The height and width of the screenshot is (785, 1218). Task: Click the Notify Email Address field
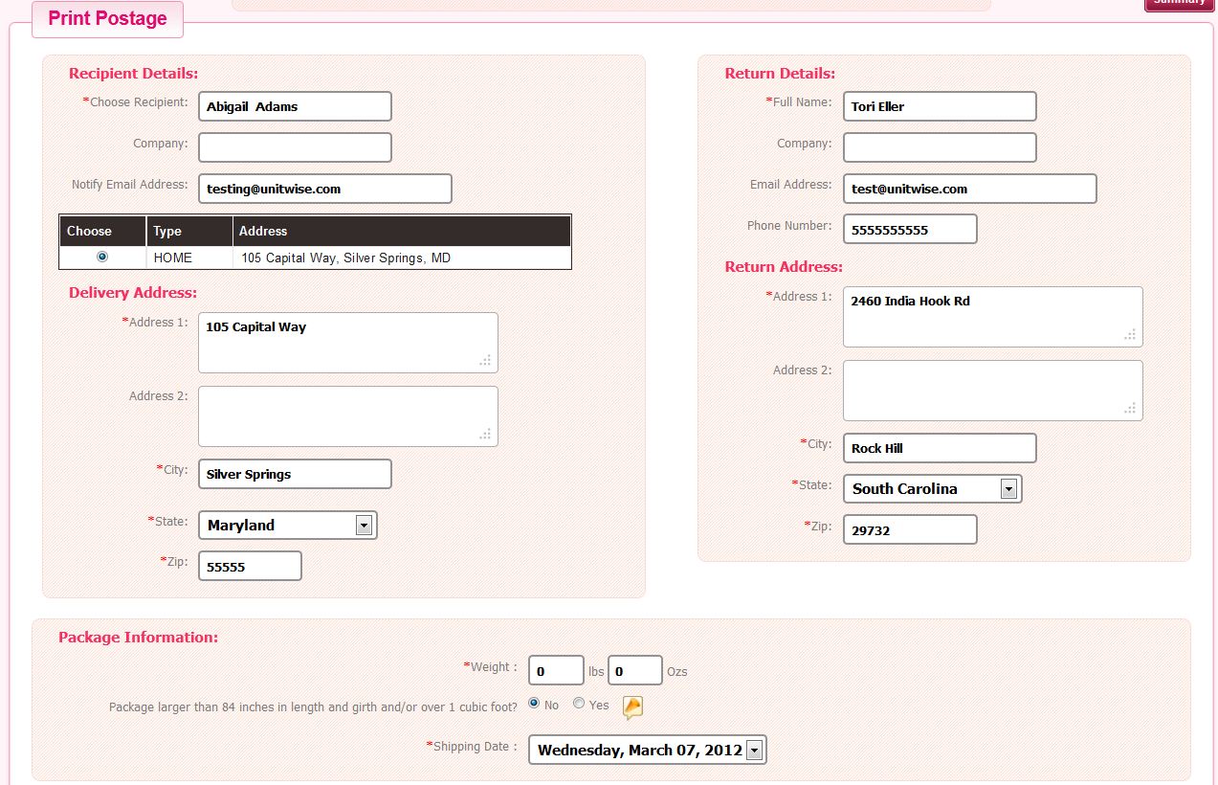pyautogui.click(x=324, y=189)
